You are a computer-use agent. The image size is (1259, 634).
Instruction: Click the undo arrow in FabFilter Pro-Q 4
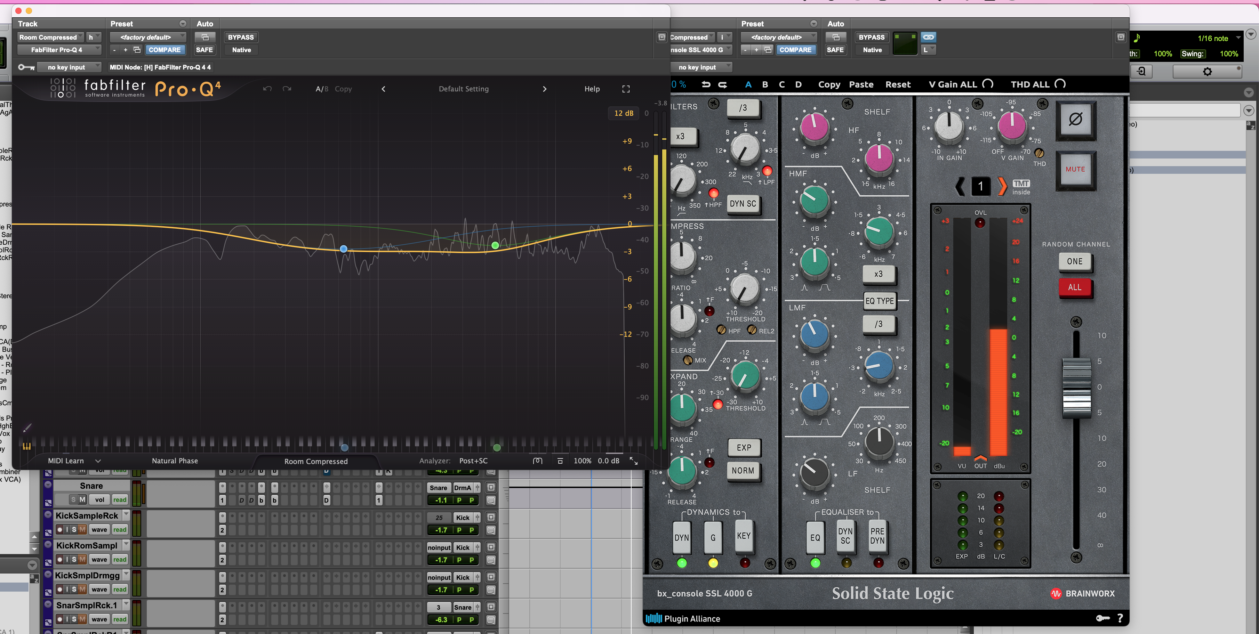(267, 88)
